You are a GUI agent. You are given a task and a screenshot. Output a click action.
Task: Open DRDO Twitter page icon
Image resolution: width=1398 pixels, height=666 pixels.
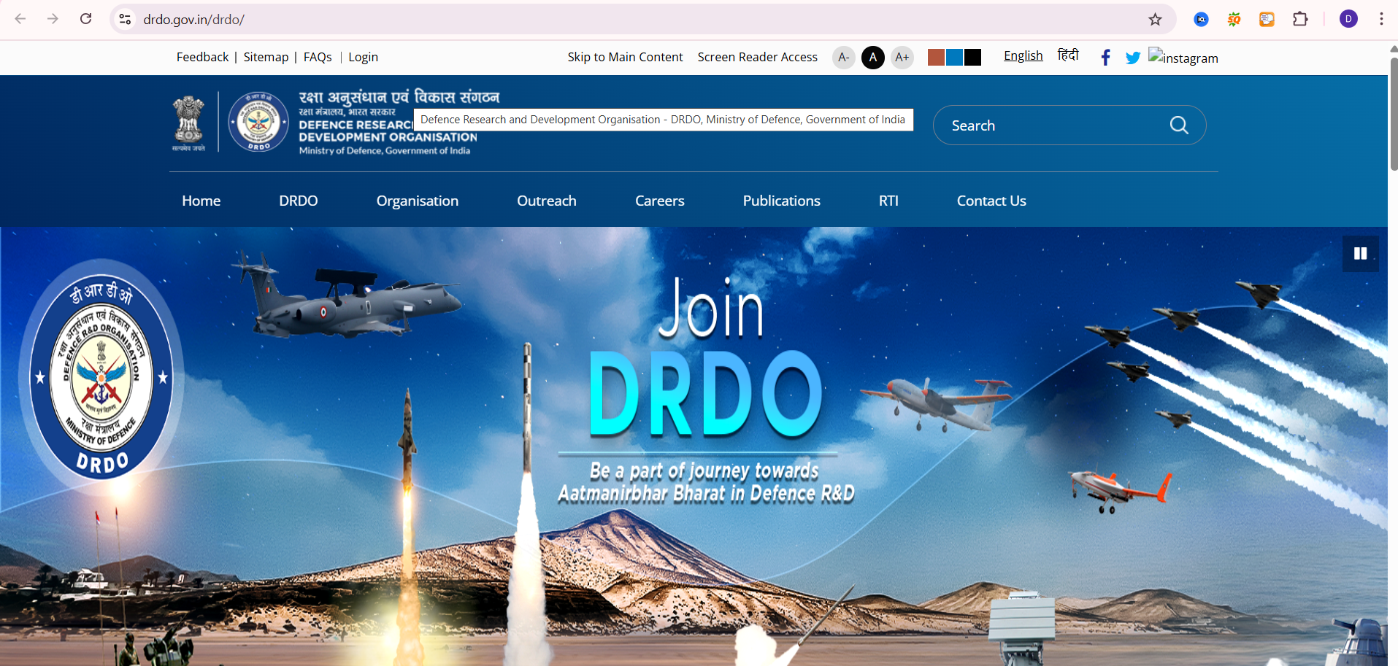click(x=1133, y=58)
